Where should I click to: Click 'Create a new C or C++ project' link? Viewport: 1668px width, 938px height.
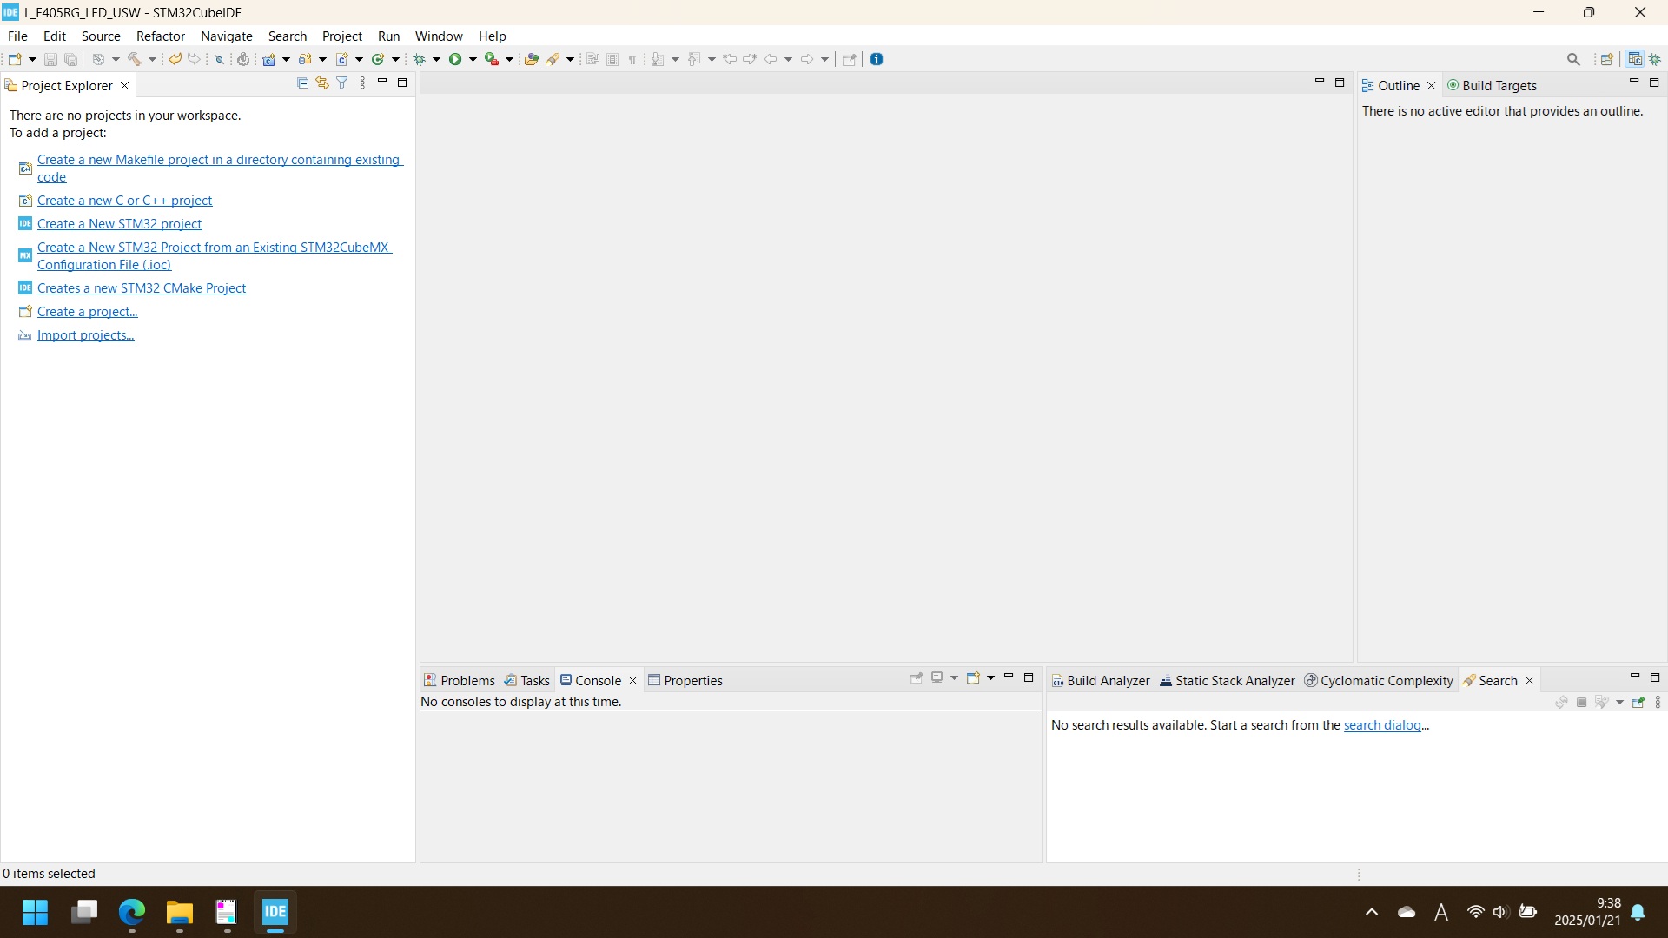point(124,200)
